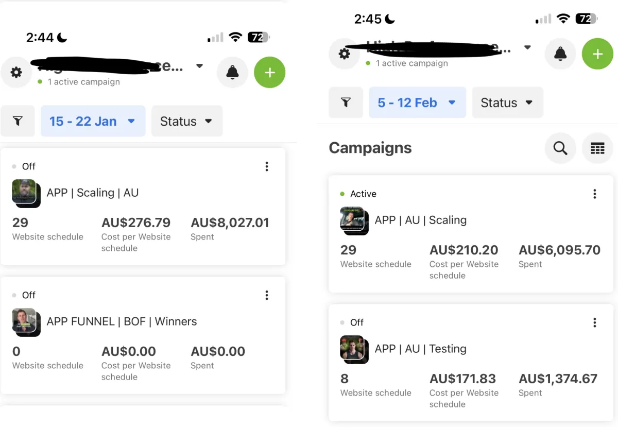Open Status dropdown next to 5 - 12 Feb
Image resolution: width=618 pixels, height=427 pixels.
pos(507,103)
